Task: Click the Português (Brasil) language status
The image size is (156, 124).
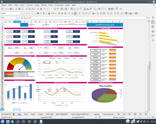Action: pyautogui.click(x=78, y=117)
